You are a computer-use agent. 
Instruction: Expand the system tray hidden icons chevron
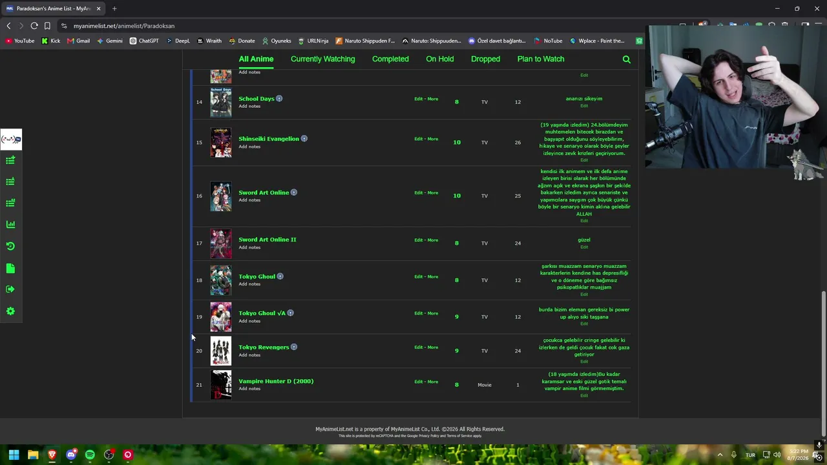pyautogui.click(x=720, y=455)
